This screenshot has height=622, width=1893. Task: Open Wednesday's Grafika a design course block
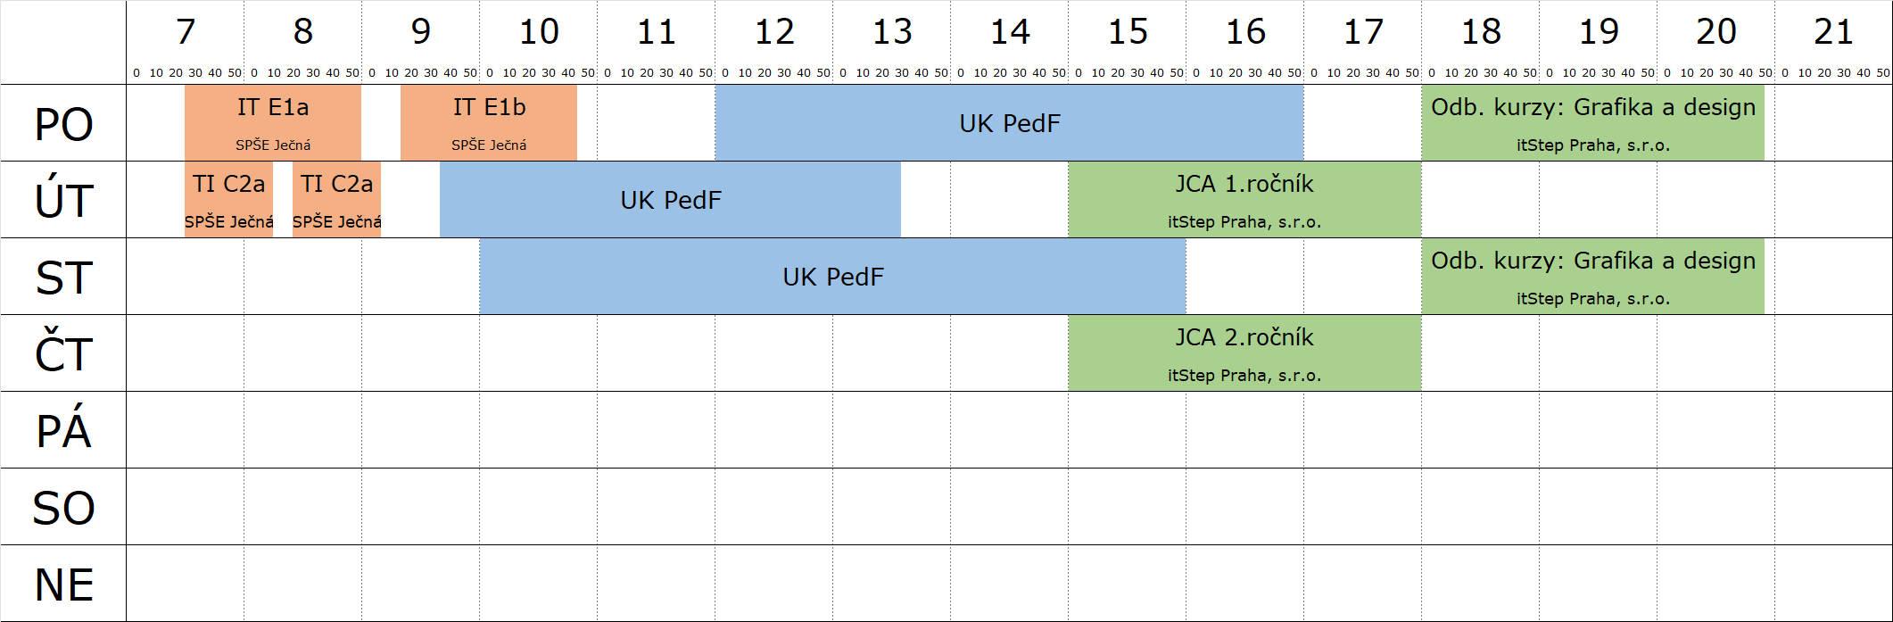1592,277
